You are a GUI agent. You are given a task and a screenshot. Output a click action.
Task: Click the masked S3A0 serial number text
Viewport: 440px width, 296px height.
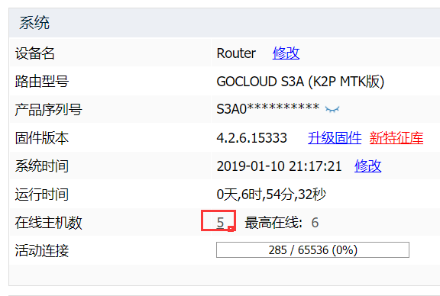(268, 109)
